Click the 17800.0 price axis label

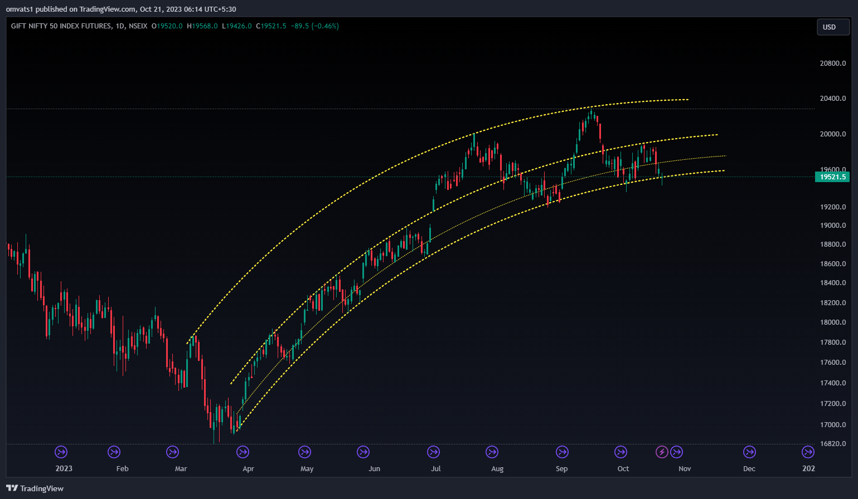point(832,343)
